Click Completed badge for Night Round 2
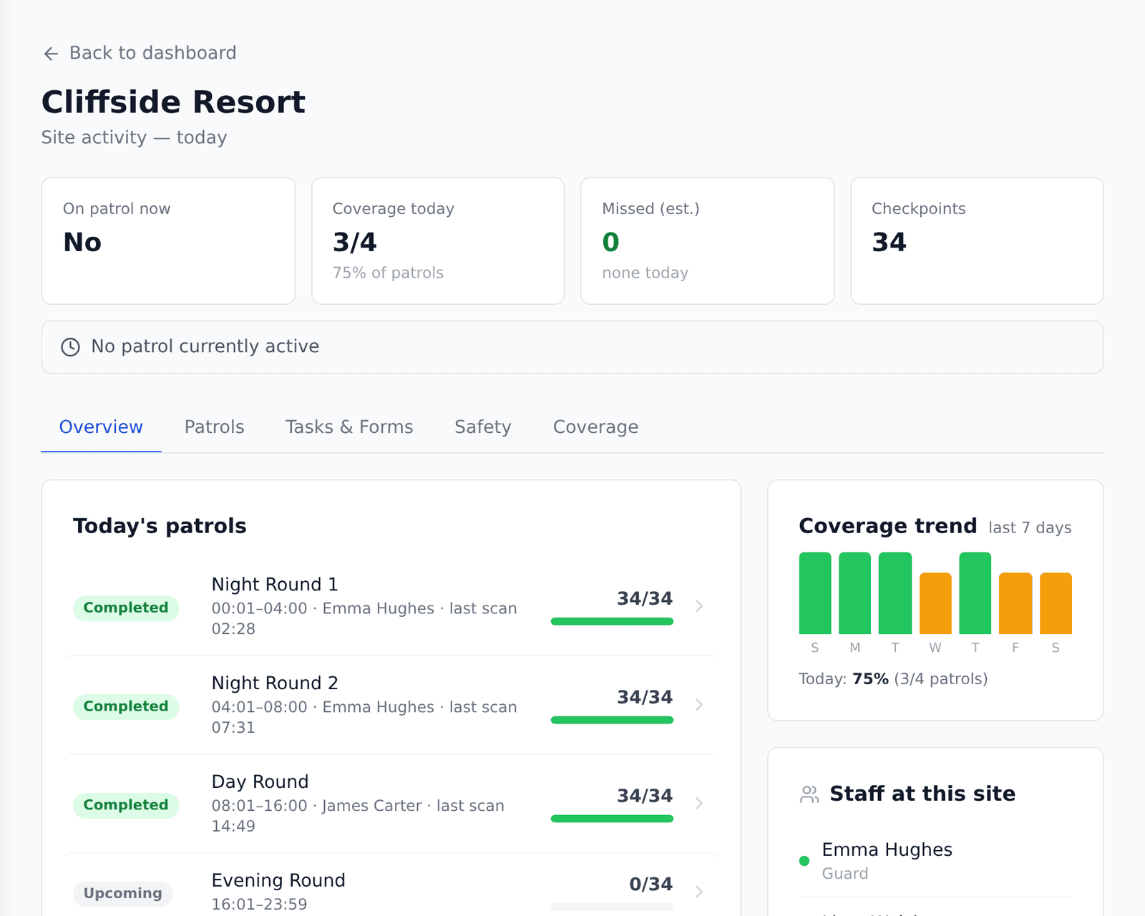This screenshot has width=1145, height=916. (x=126, y=706)
